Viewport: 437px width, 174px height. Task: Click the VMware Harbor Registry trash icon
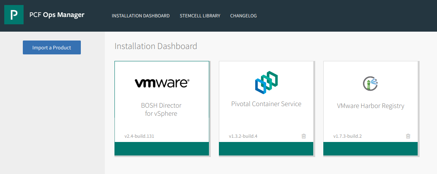pyautogui.click(x=408, y=136)
